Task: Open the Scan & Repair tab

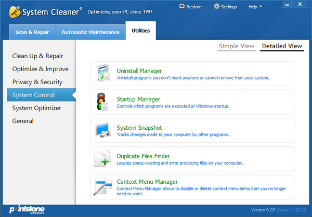Action: (x=32, y=32)
